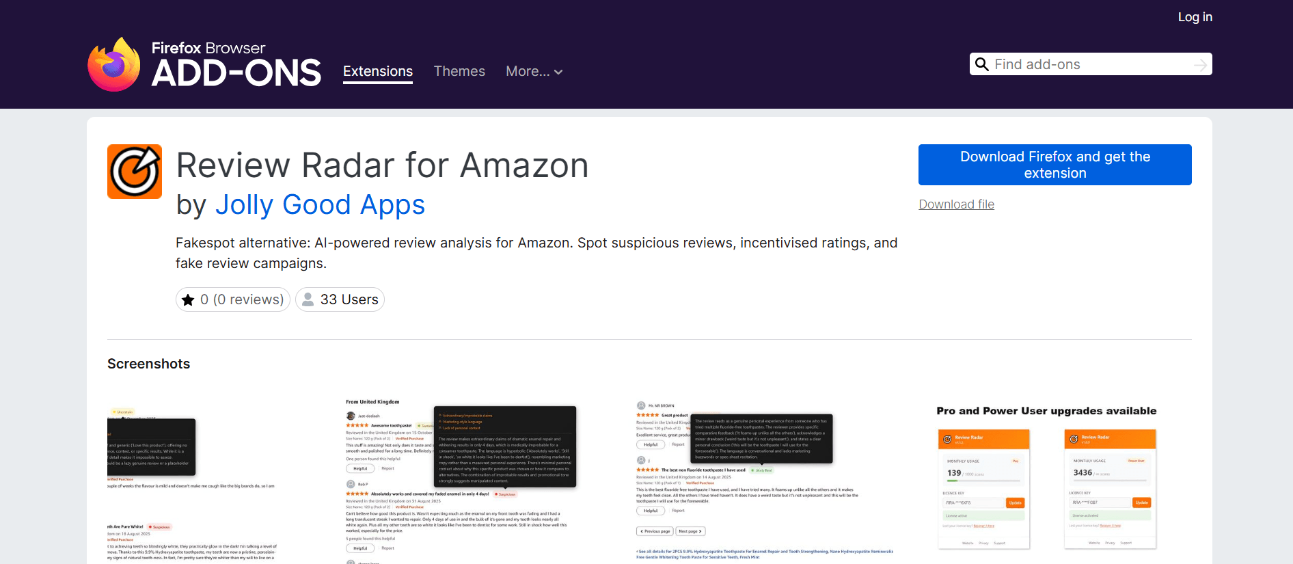The image size is (1293, 564).
Task: Switch to the Extensions tab
Action: 378,71
